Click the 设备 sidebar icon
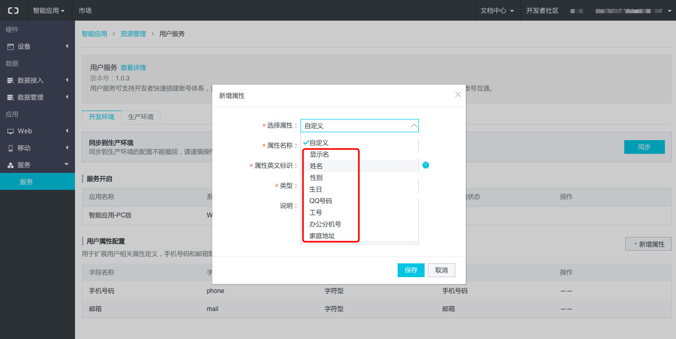The height and width of the screenshot is (339, 676). point(11,47)
